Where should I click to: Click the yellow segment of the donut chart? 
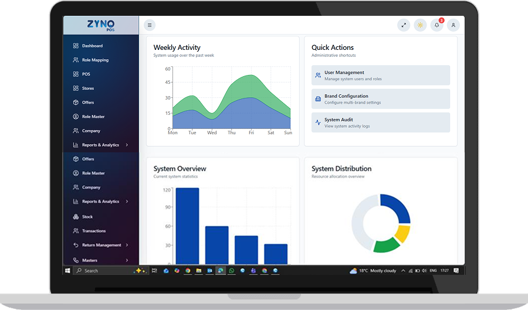pyautogui.click(x=402, y=233)
